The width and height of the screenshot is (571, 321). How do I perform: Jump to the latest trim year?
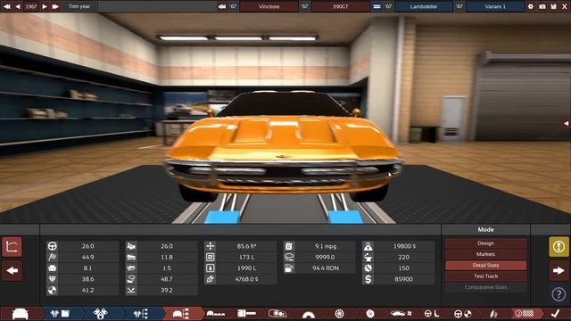(x=55, y=6)
